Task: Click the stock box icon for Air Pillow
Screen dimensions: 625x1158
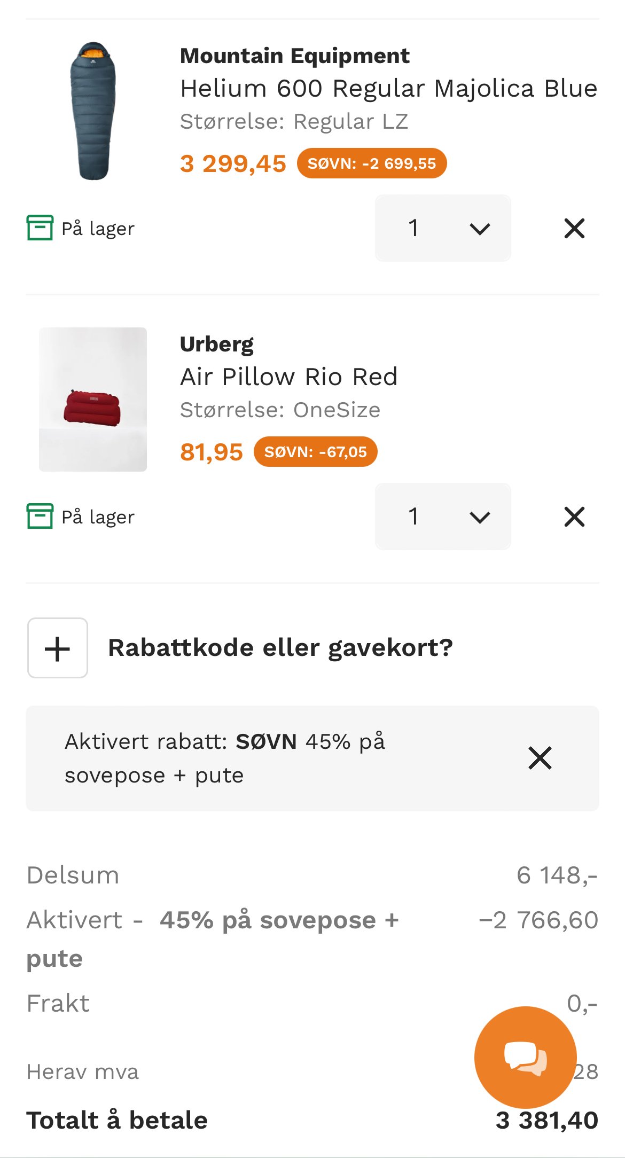Action: pos(40,517)
